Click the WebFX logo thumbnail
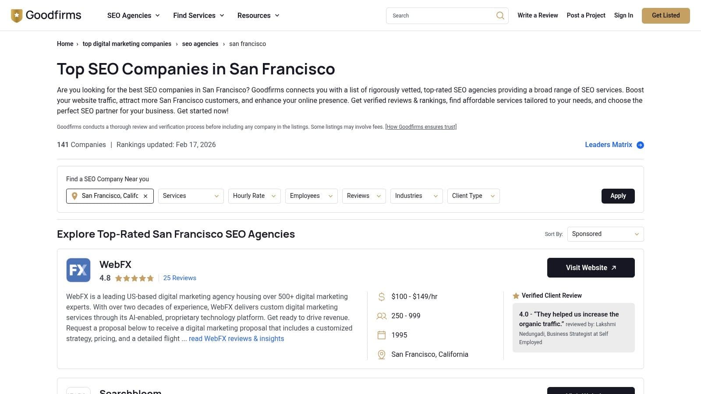701x394 pixels. [78, 270]
